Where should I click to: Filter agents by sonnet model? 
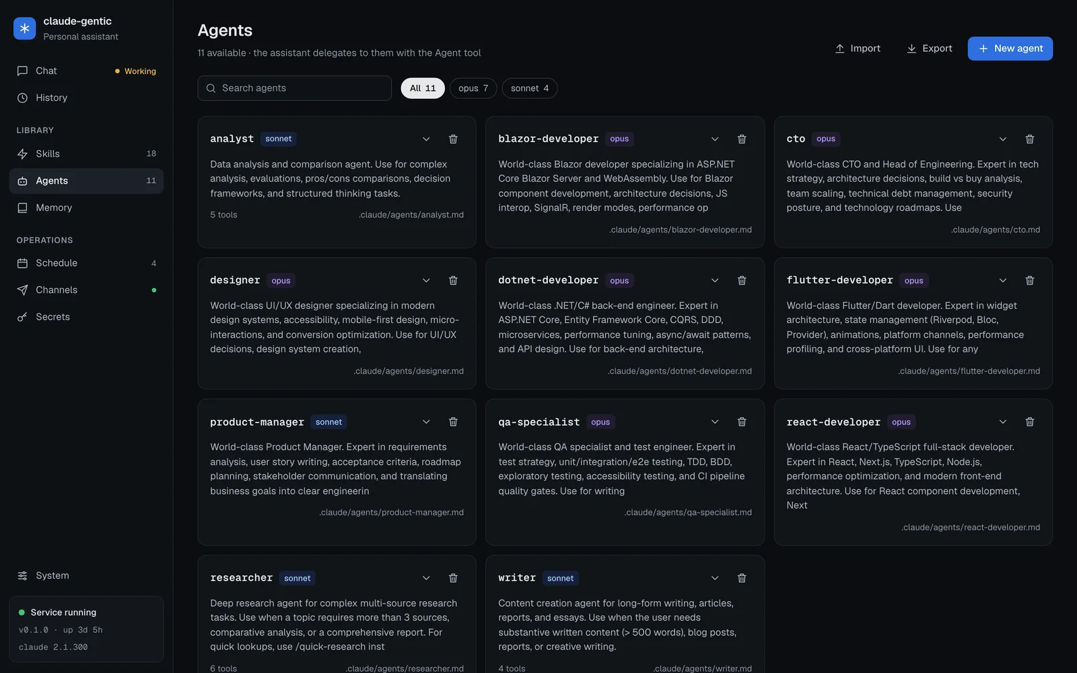pyautogui.click(x=530, y=88)
